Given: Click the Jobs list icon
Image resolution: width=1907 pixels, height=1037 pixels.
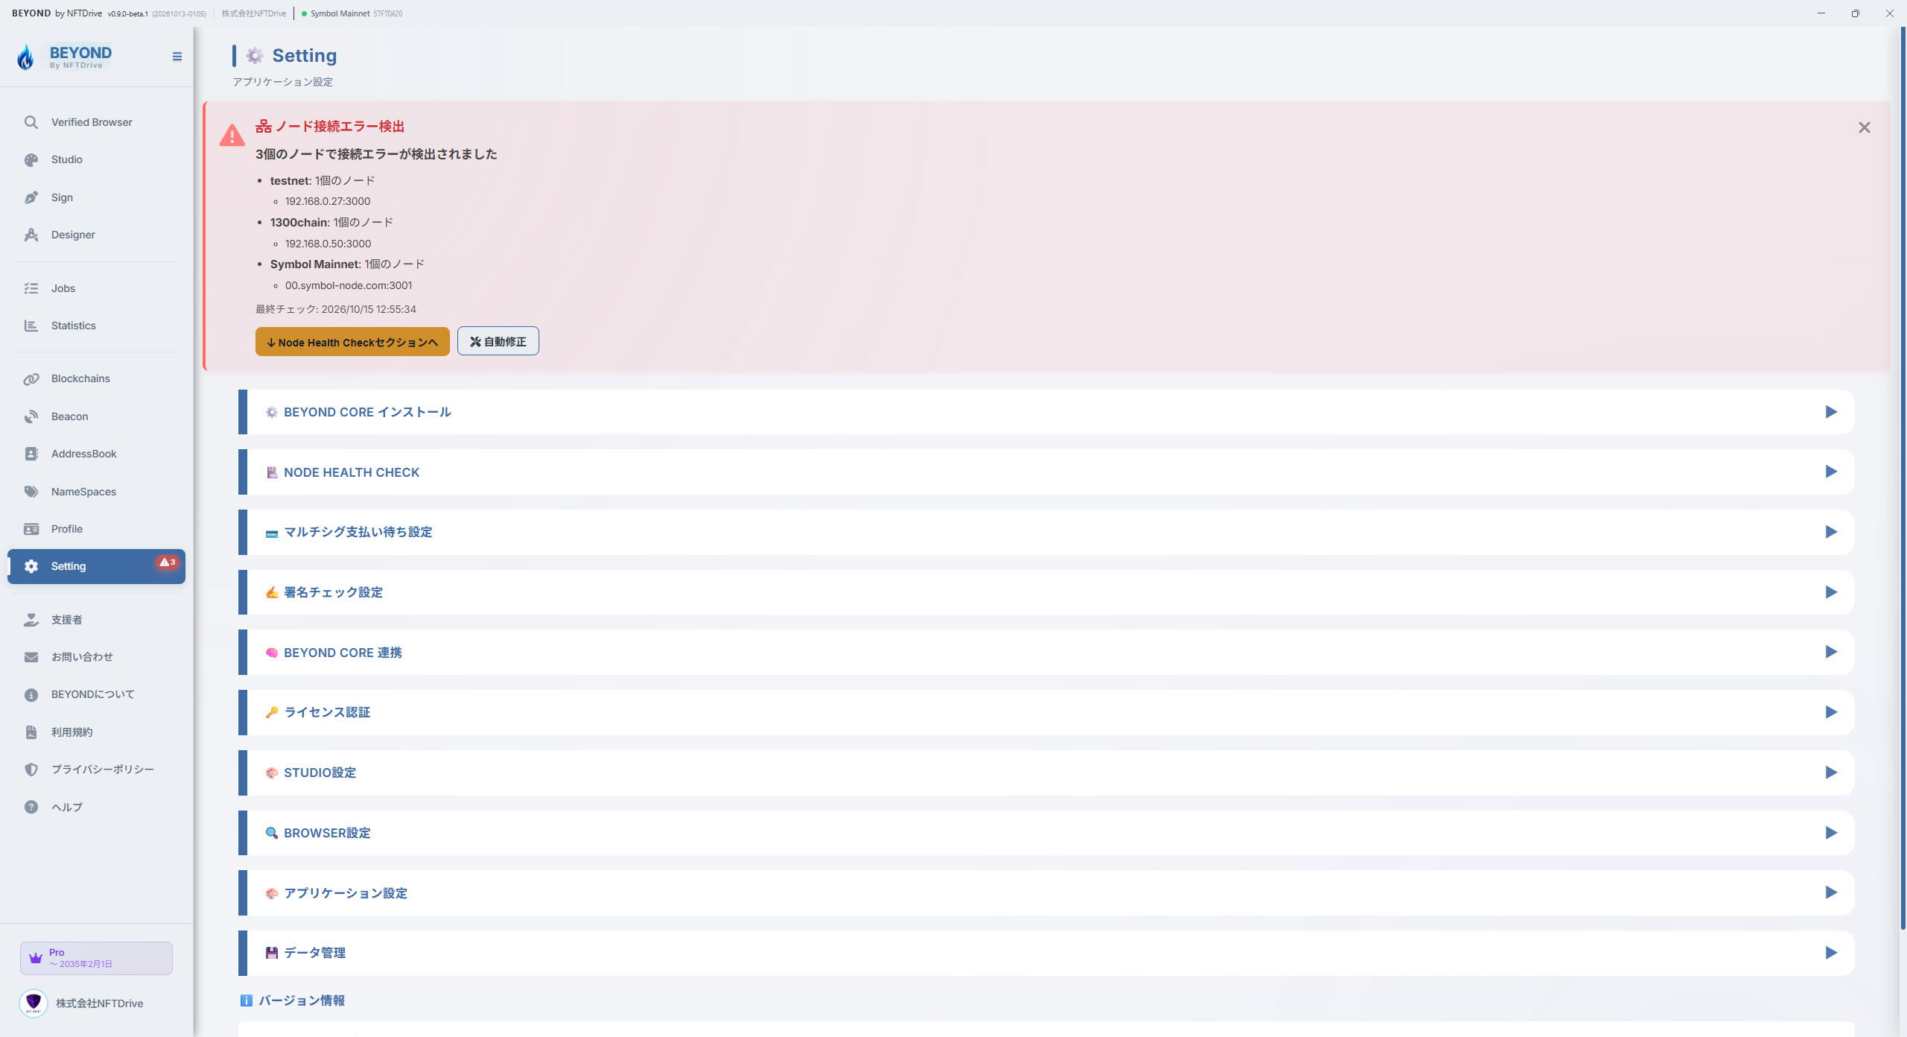Looking at the screenshot, I should pos(31,288).
